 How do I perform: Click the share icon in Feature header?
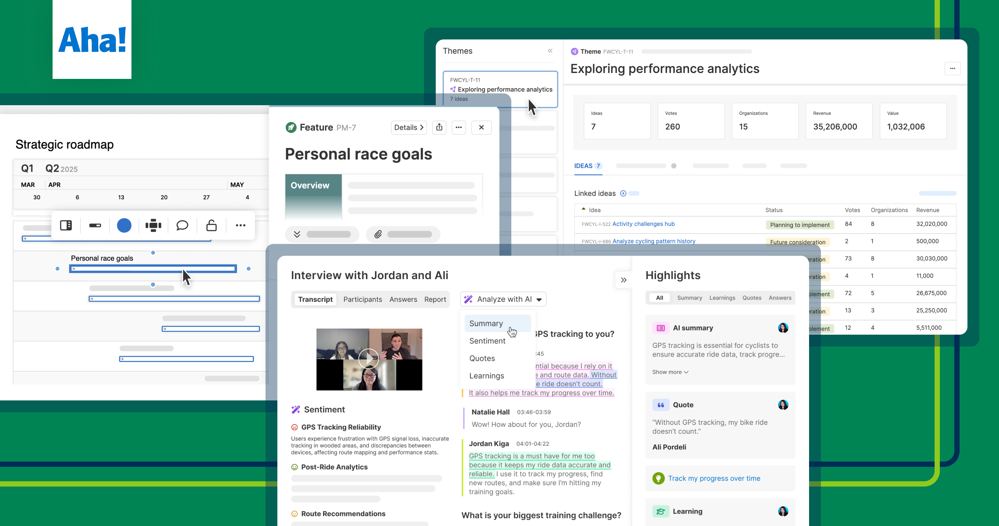tap(439, 127)
